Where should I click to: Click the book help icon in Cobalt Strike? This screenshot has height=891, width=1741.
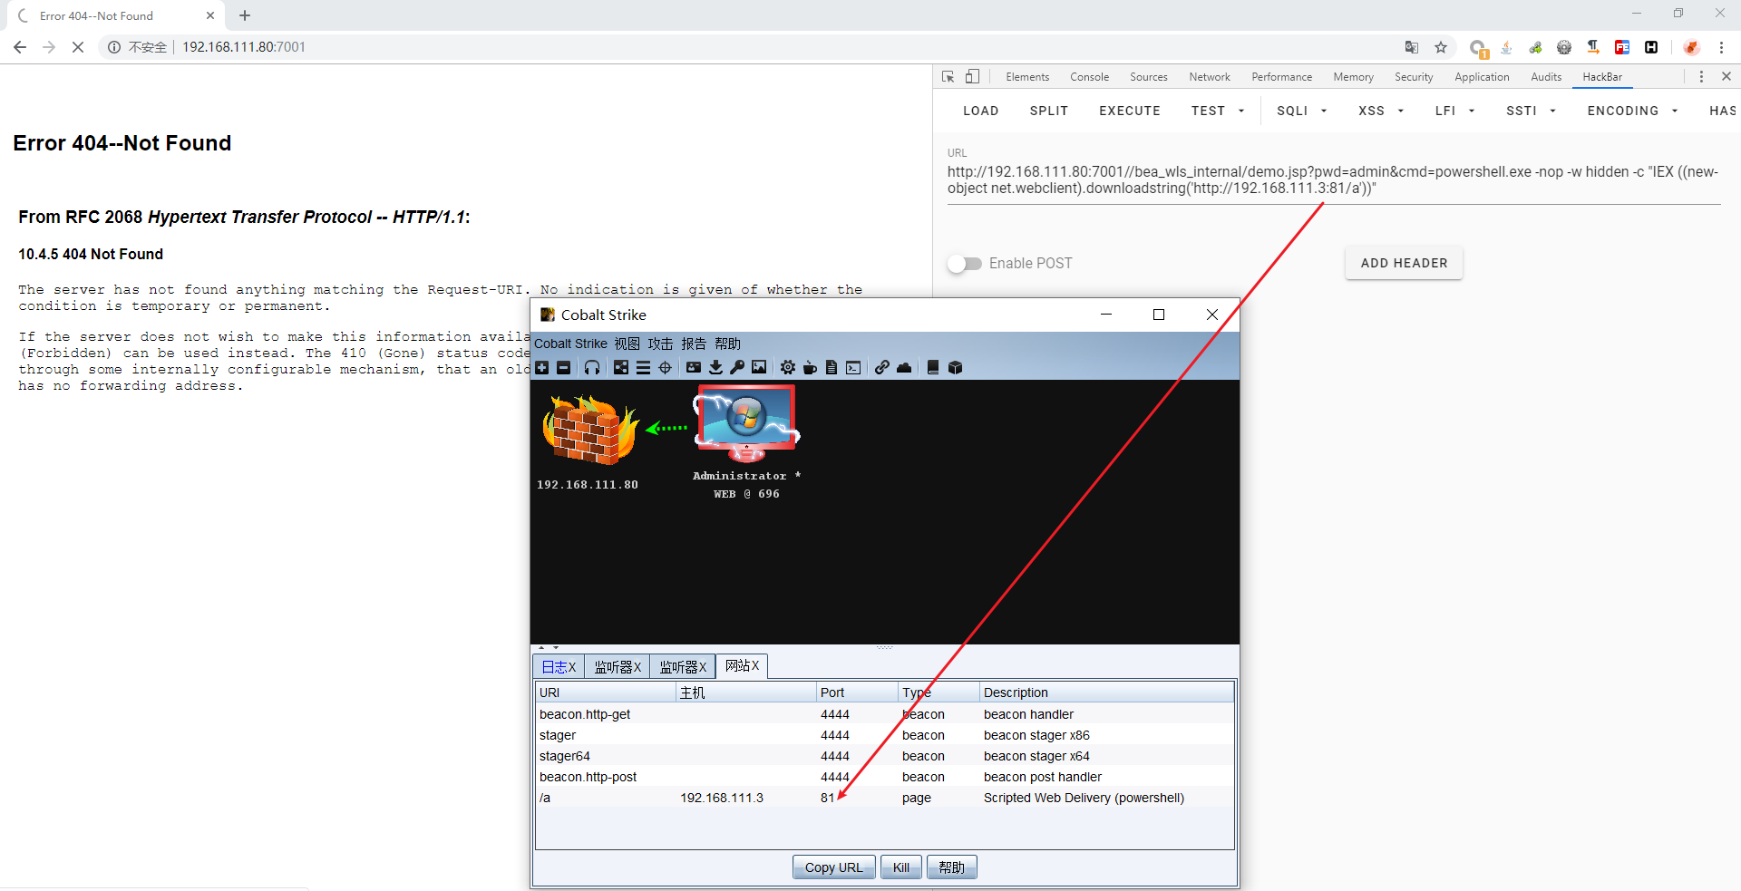click(x=933, y=367)
